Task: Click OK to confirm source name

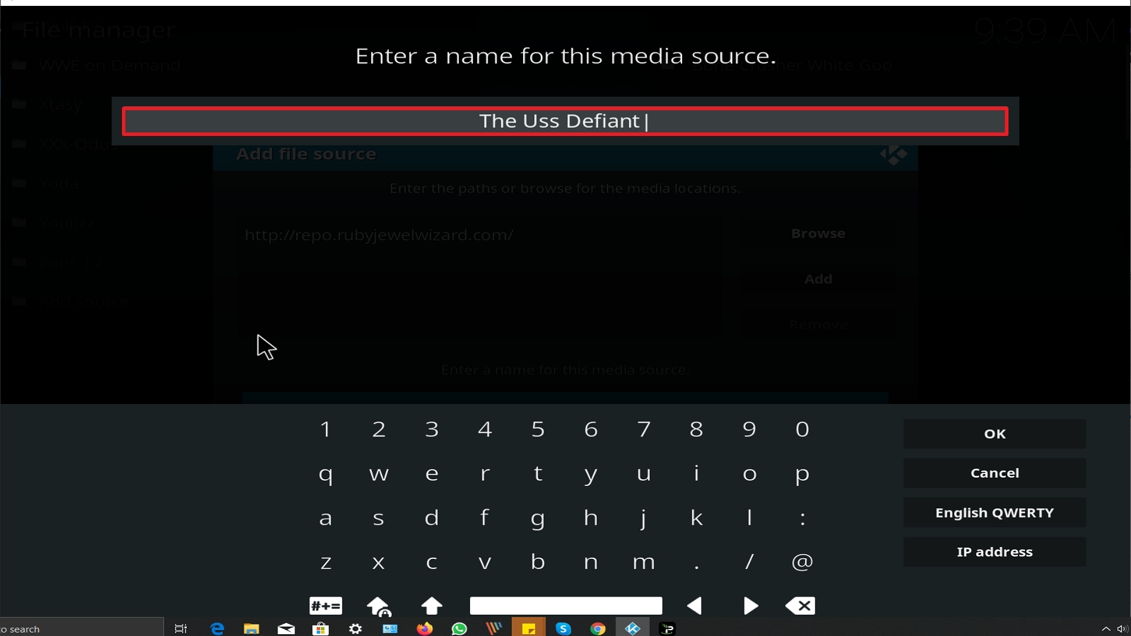Action: (994, 434)
